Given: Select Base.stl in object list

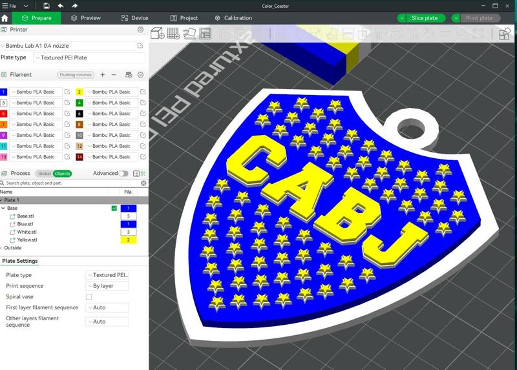Looking at the screenshot, I should (25, 216).
